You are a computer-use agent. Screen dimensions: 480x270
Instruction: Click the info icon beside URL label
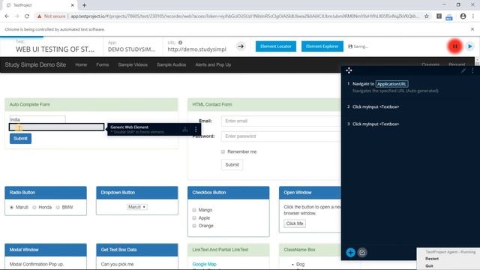(x=180, y=43)
